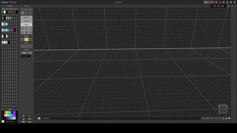
Task: Select the Attach brush mode
Action: (x=26, y=17)
